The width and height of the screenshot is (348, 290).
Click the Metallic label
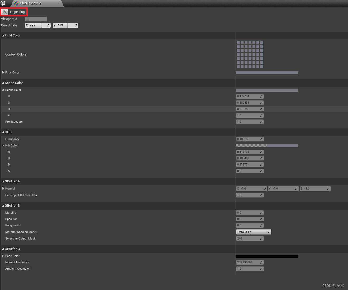pyautogui.click(x=11, y=213)
